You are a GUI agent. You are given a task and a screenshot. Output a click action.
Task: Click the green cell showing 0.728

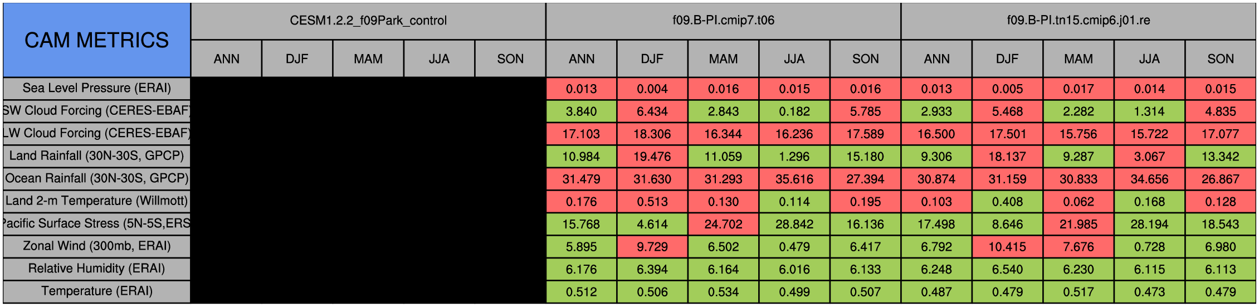tap(1149, 246)
